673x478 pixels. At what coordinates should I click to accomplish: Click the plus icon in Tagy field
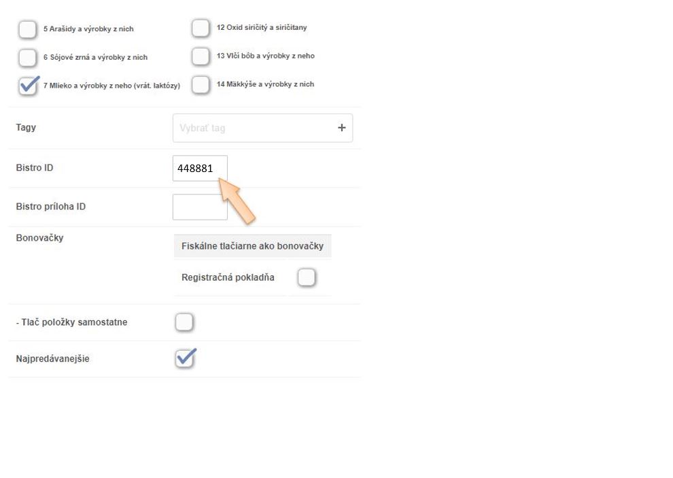click(x=341, y=128)
